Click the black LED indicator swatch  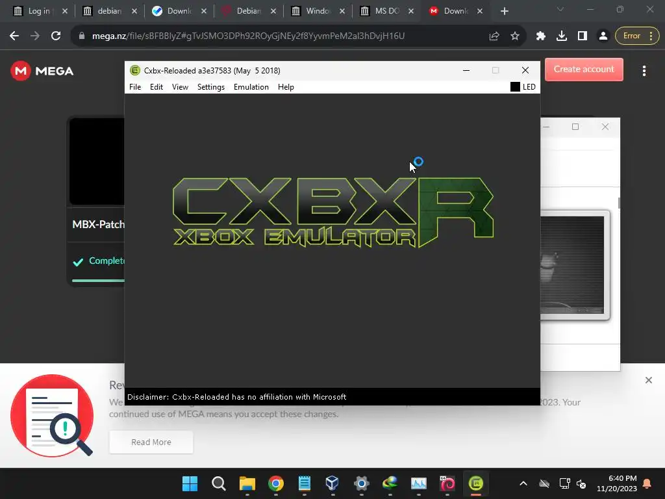[515, 87]
